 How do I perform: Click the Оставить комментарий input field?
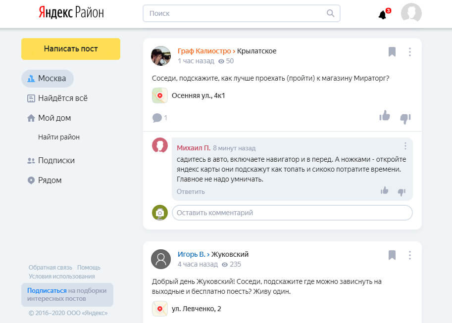[x=292, y=213]
